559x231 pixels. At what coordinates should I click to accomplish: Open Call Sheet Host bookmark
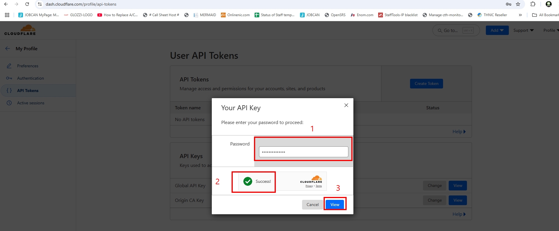click(x=161, y=15)
